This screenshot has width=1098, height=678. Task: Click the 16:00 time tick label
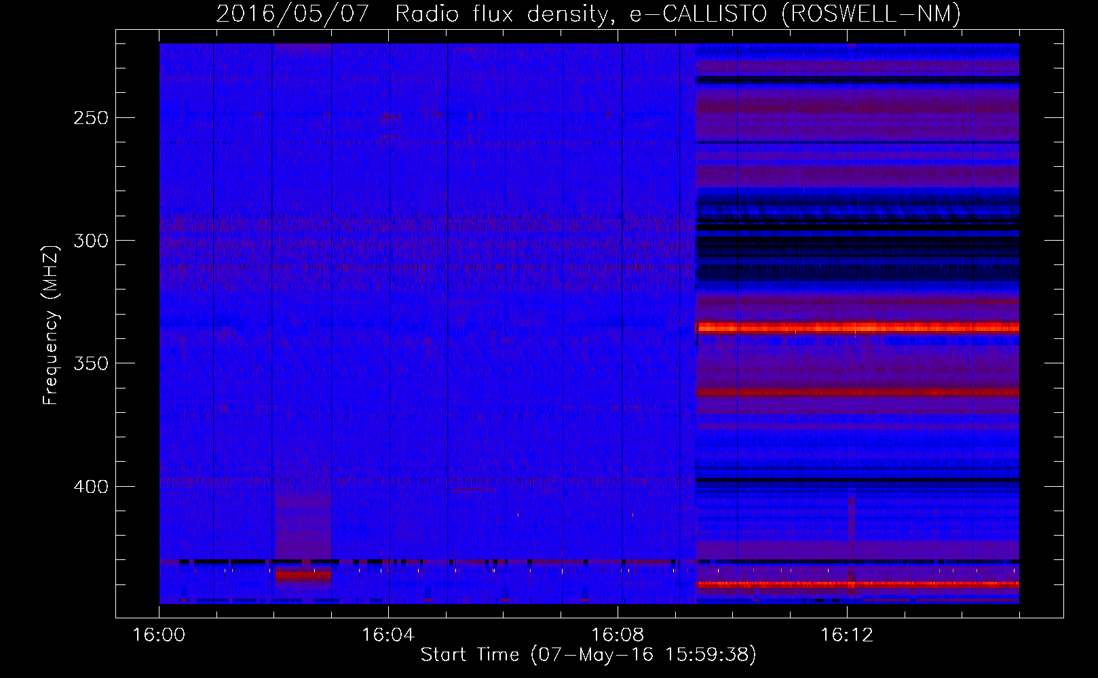click(x=159, y=635)
